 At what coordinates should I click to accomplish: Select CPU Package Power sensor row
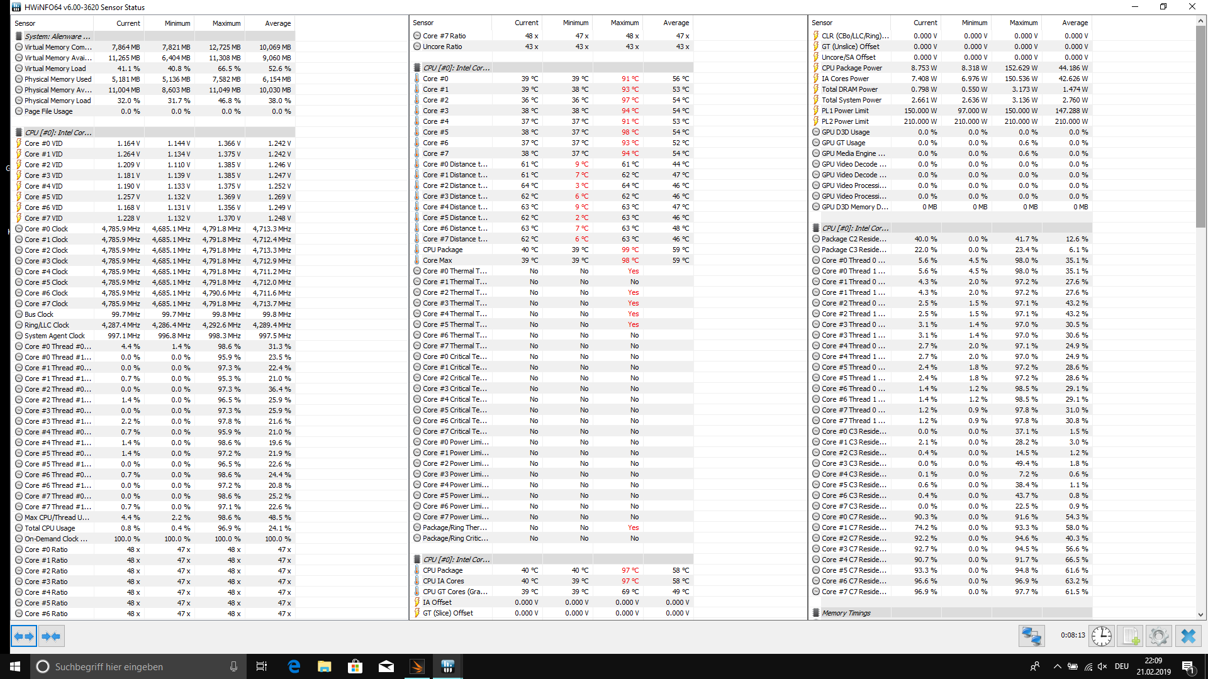[851, 68]
